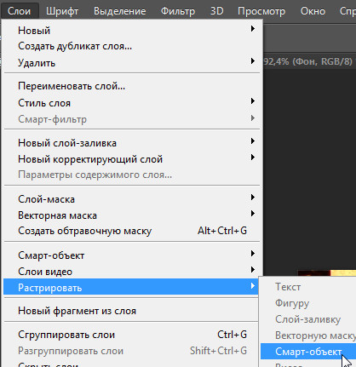Open the Окно menu
The image size is (356, 367).
point(313,11)
